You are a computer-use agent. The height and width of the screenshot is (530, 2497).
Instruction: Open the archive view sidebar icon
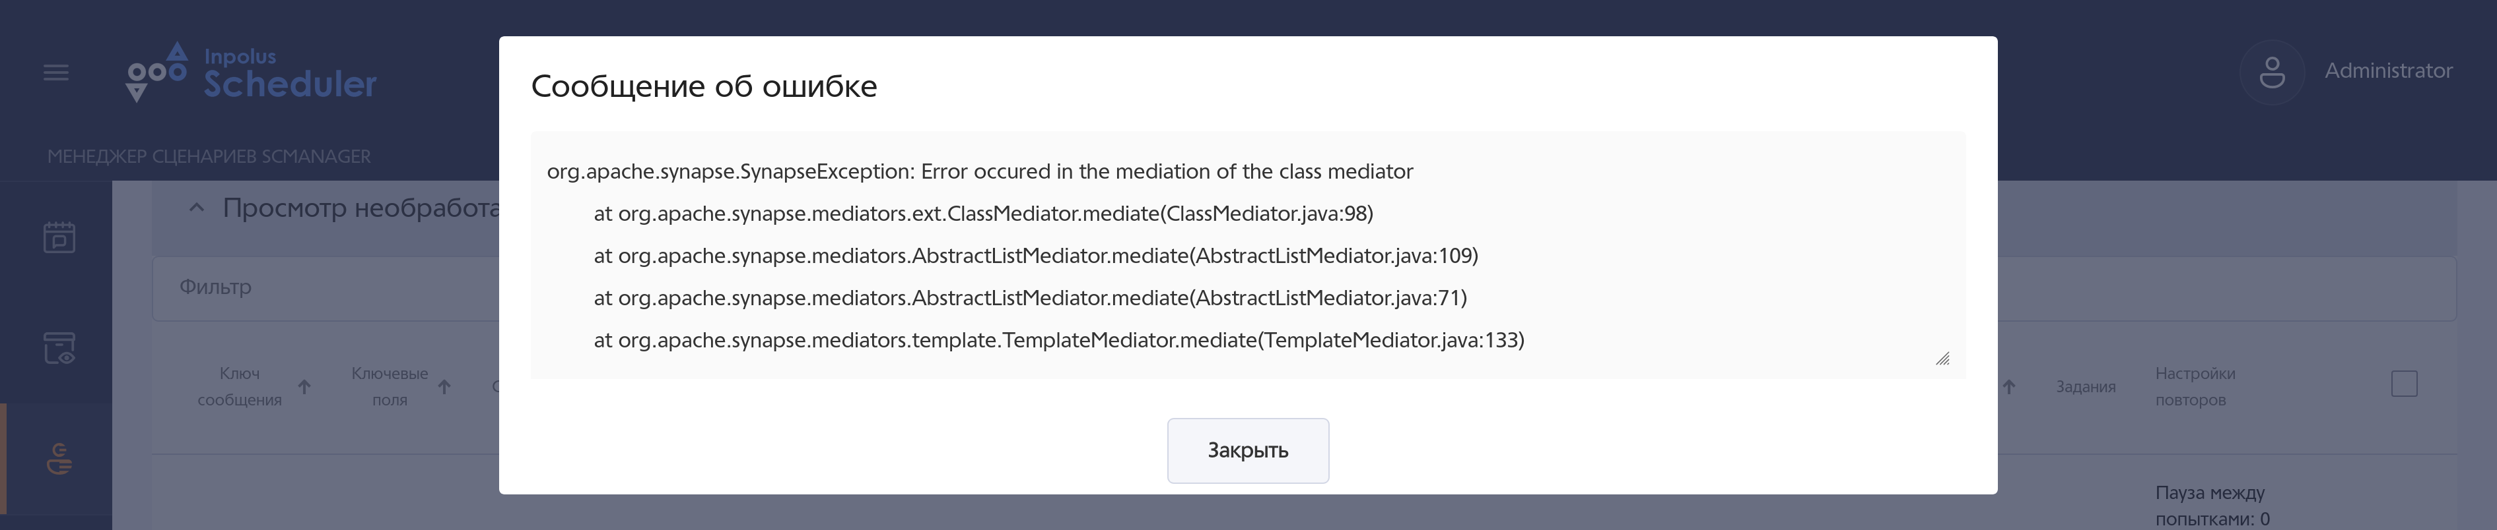[x=59, y=348]
